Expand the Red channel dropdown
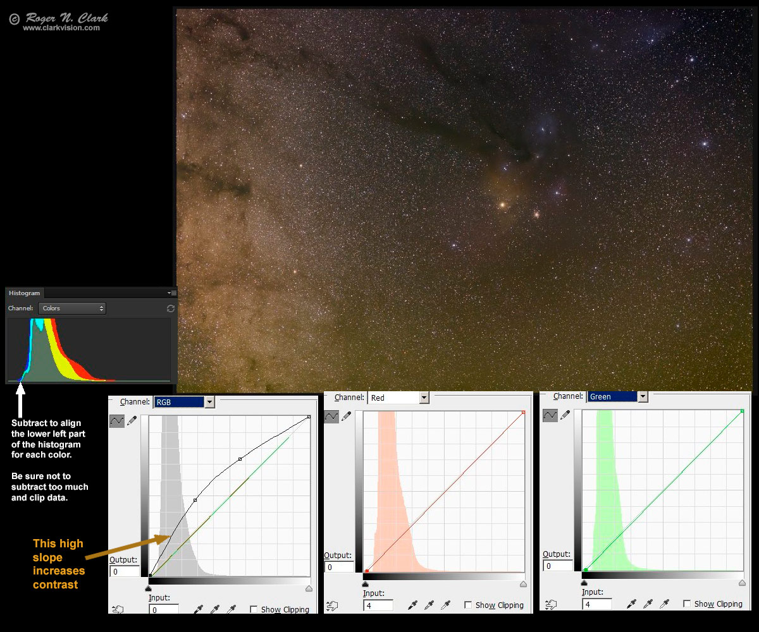This screenshot has width=759, height=632. [424, 398]
